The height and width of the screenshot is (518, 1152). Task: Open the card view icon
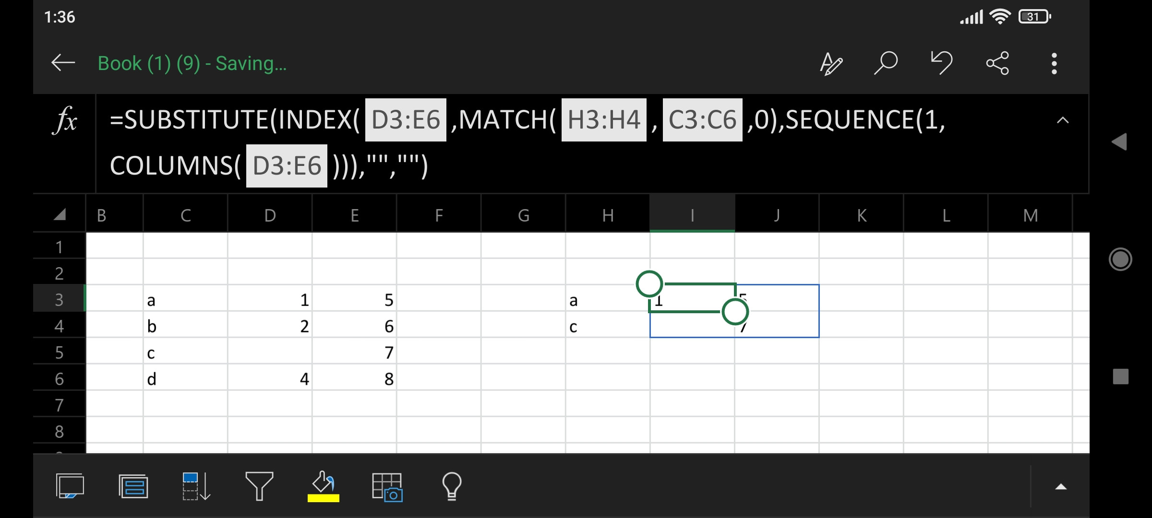133,486
